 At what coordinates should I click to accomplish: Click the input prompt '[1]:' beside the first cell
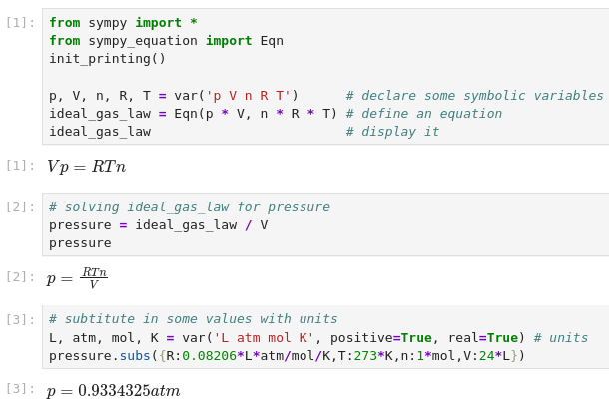[x=20, y=23]
